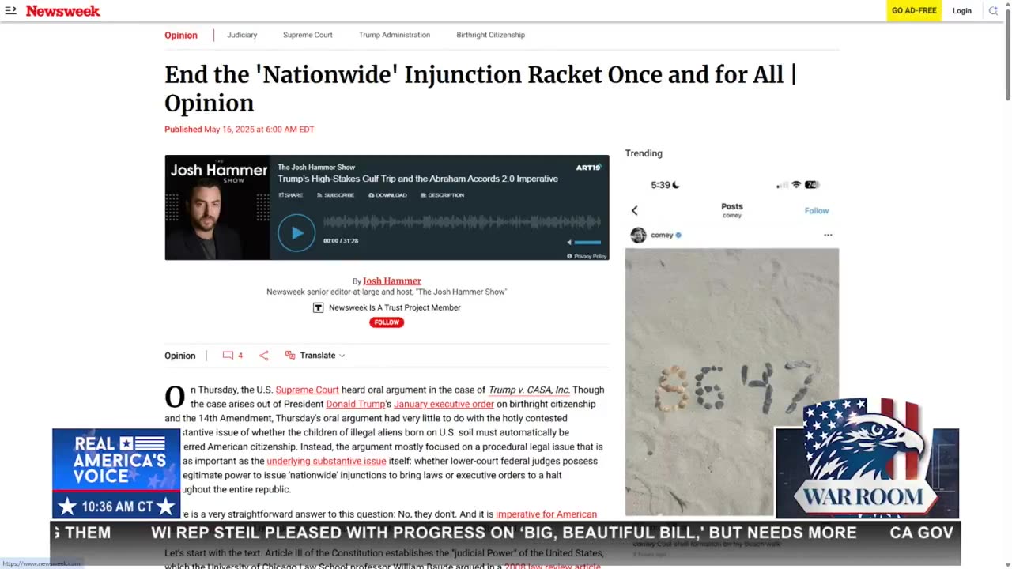Click the 8647 sand image thumbnail
1012x569 pixels.
tap(731, 382)
